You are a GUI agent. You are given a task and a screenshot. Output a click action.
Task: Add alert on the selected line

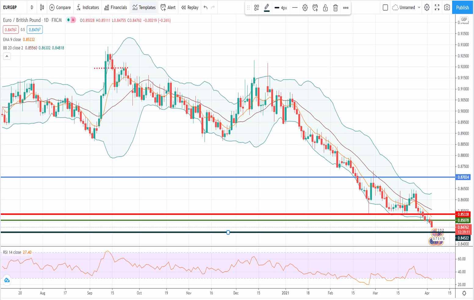pos(315,8)
